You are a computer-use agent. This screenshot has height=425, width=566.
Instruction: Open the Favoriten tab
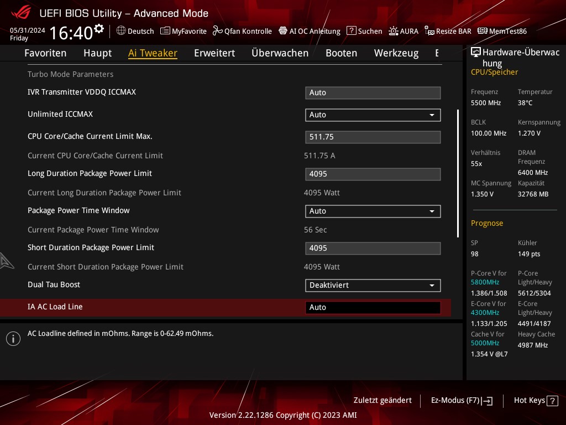coord(45,53)
